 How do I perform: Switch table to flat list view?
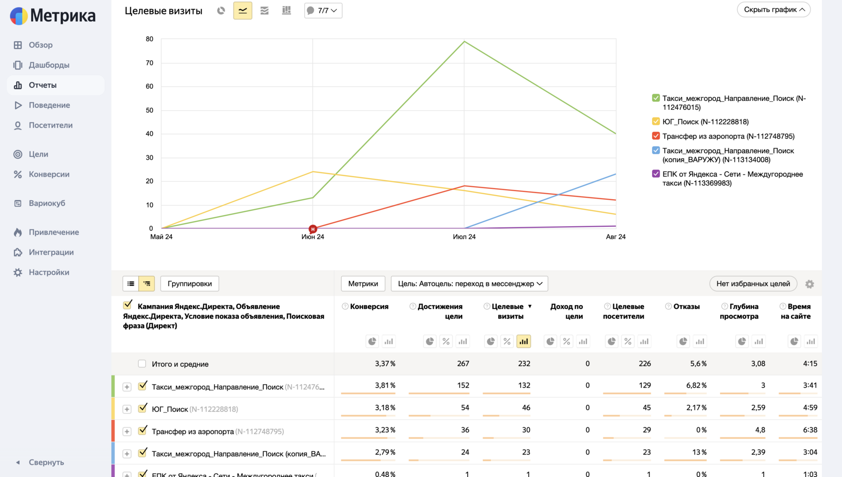pos(131,284)
